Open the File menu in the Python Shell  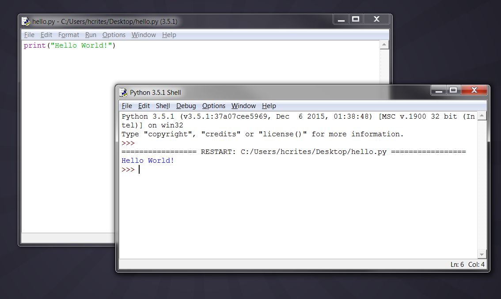[127, 106]
